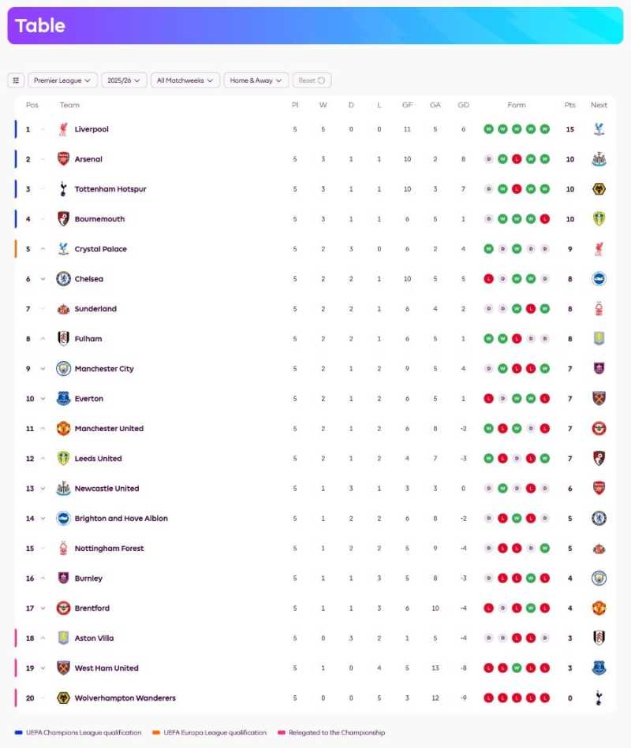The width and height of the screenshot is (631, 748).
Task: Click the Arsenal crest icon
Action: (64, 158)
